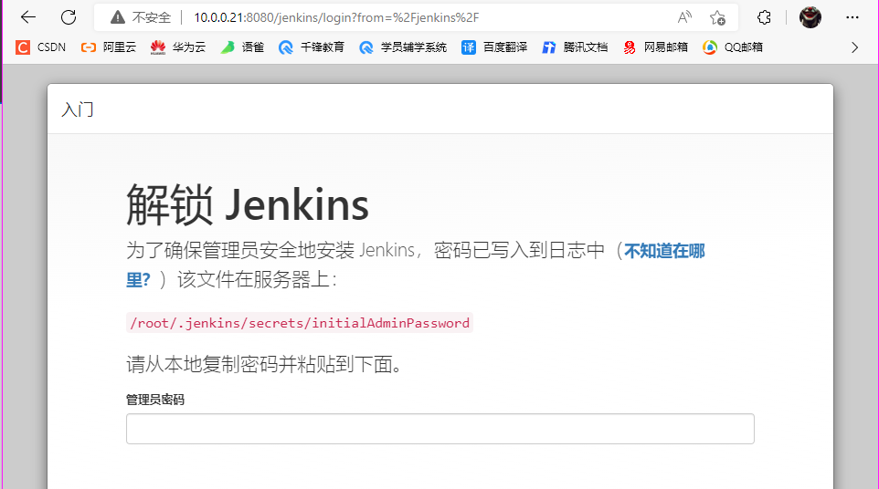The width and height of the screenshot is (879, 489).
Task: Click the 管理员密码 field label
Action: tap(155, 400)
